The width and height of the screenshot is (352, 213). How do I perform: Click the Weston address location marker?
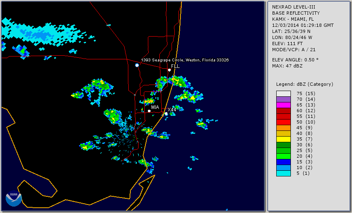click(x=137, y=65)
